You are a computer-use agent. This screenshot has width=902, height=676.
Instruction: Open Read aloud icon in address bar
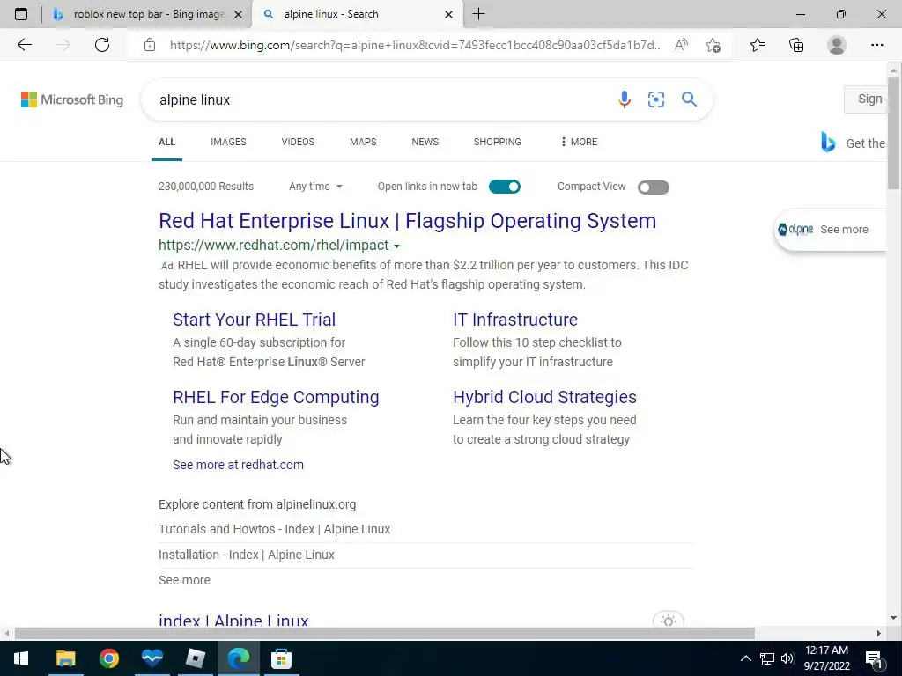pos(681,45)
